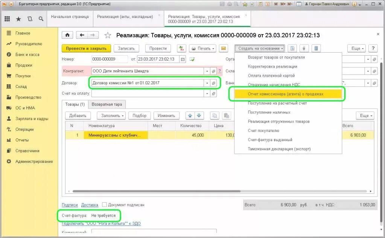Expand Контрагент dropdown arrow
The width and height of the screenshot is (385, 238).
[207, 71]
